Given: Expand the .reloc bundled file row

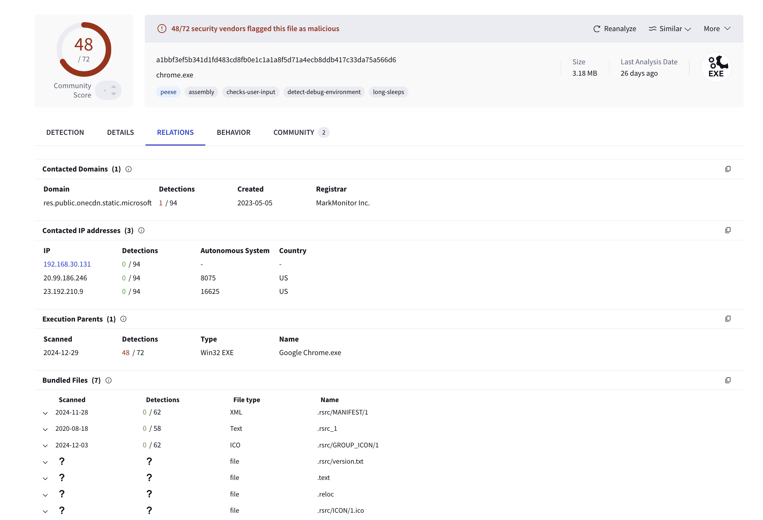Looking at the screenshot, I should 45,495.
